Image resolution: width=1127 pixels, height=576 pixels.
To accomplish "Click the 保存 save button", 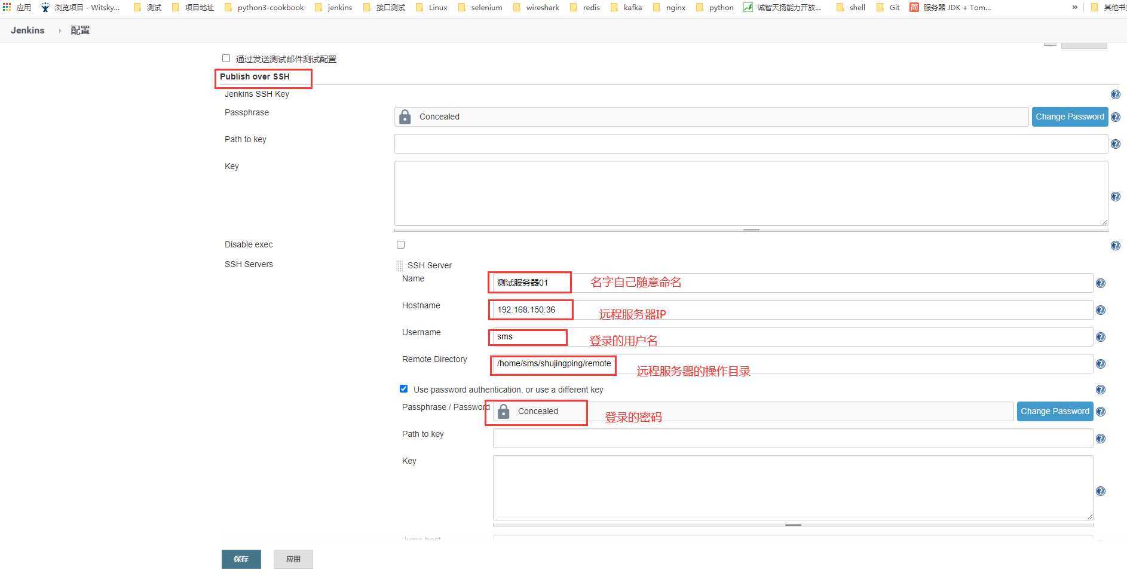I will (x=241, y=559).
